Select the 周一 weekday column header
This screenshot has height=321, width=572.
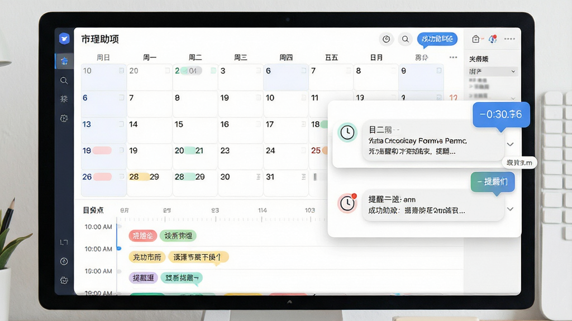pyautogui.click(x=150, y=57)
